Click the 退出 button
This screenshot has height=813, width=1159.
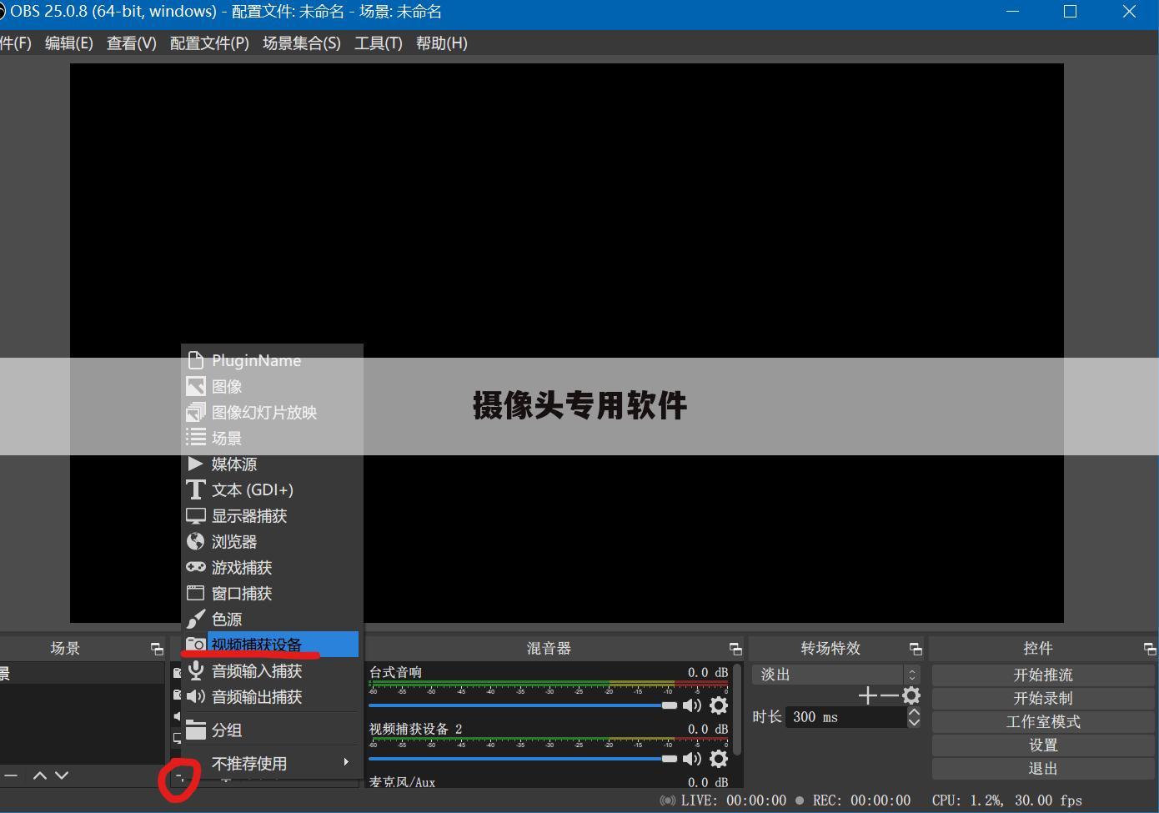pos(1043,768)
